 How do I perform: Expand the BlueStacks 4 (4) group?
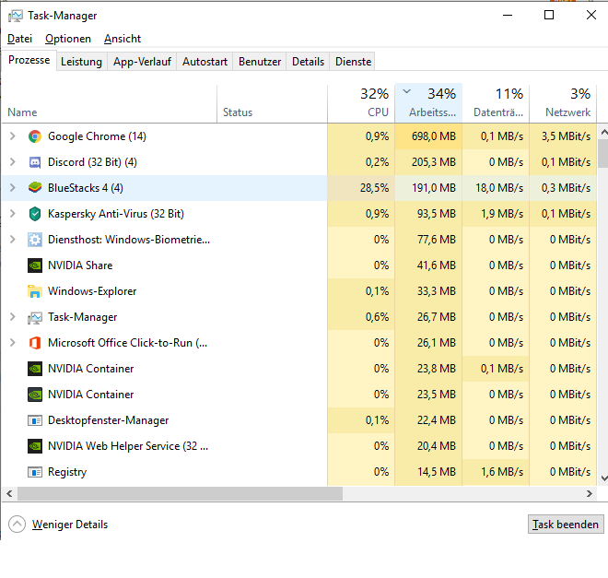tap(12, 188)
